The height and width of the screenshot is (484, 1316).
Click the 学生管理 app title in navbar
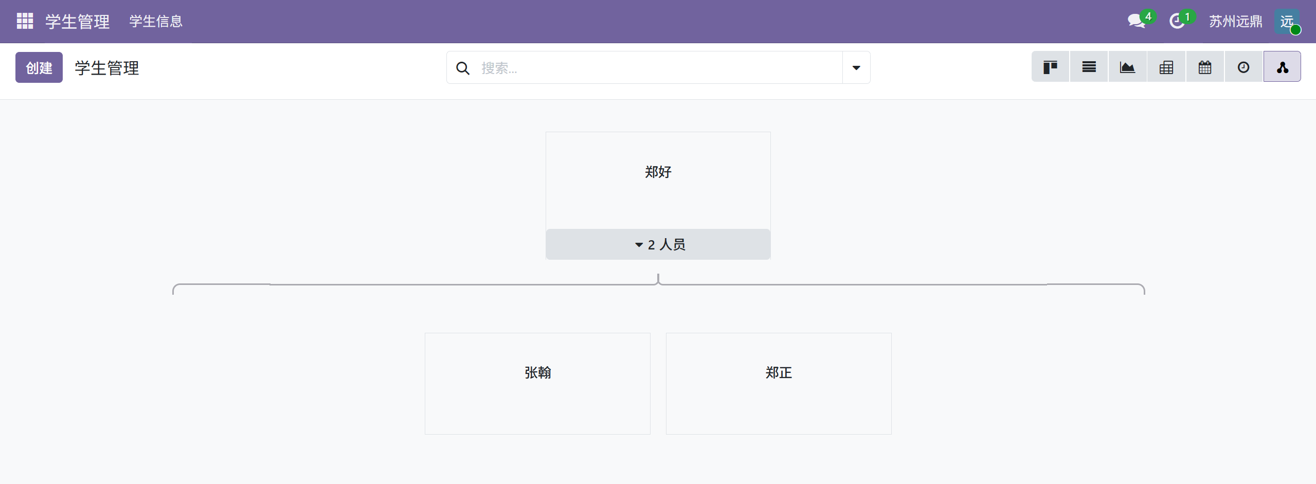(77, 21)
